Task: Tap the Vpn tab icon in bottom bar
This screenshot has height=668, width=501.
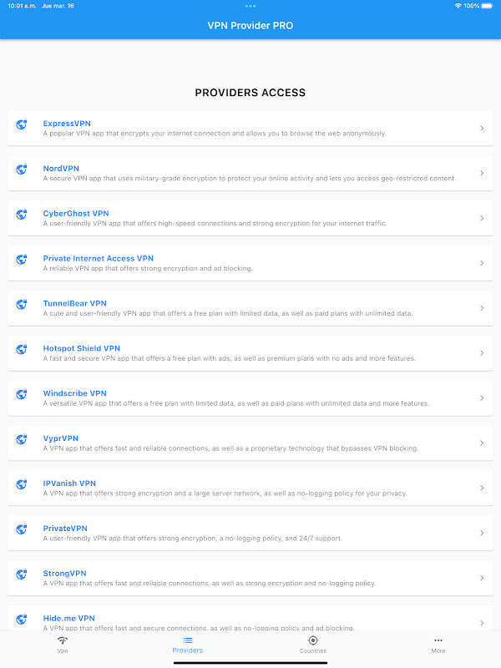Action: click(63, 640)
